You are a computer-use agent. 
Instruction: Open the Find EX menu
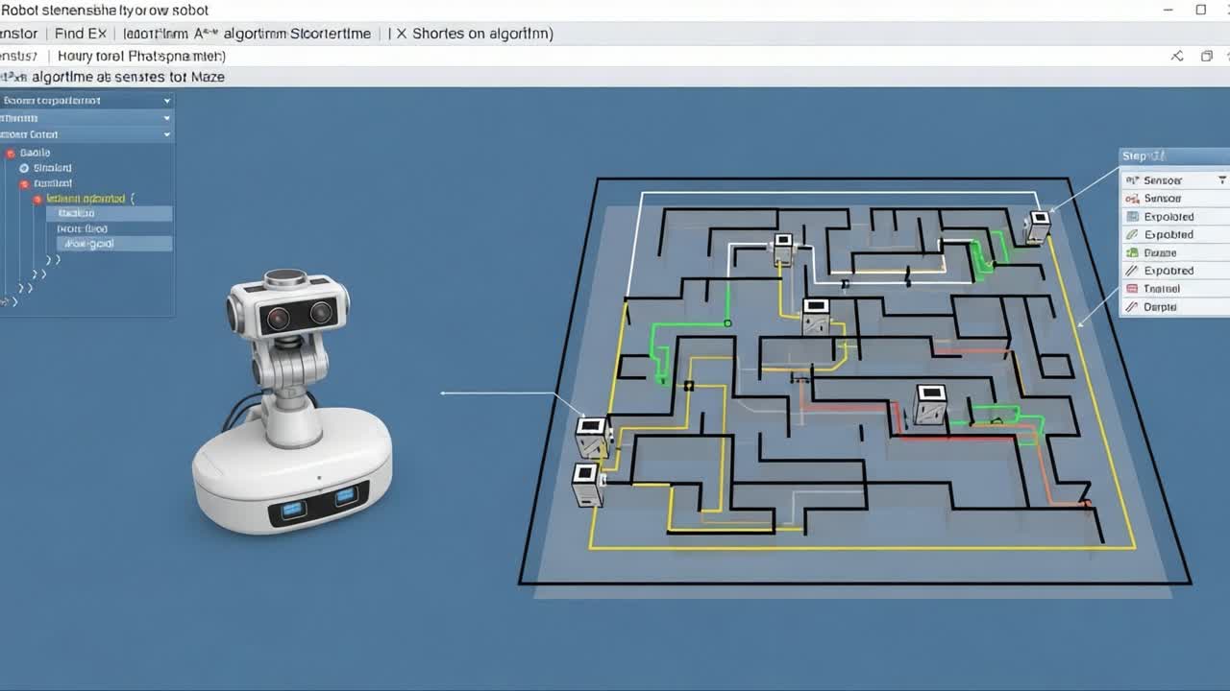(77, 33)
